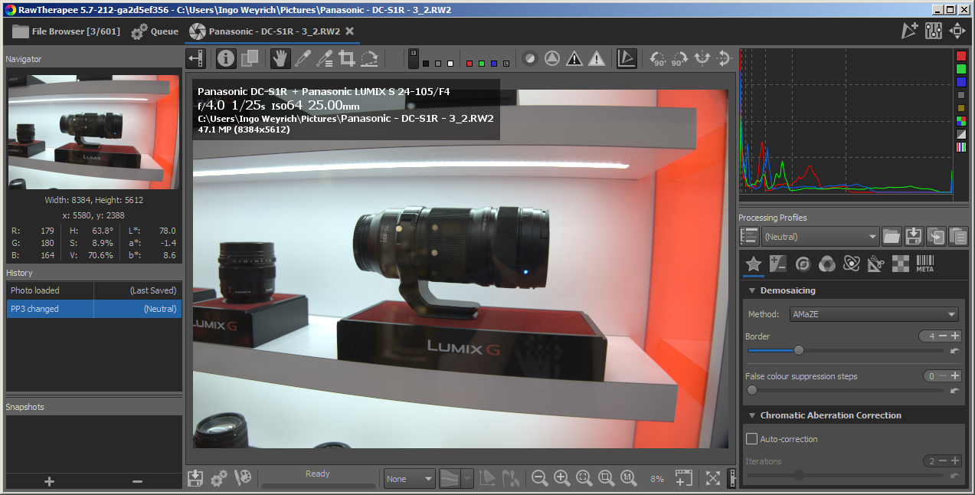
Task: Open the Exposure tab
Action: click(x=778, y=264)
